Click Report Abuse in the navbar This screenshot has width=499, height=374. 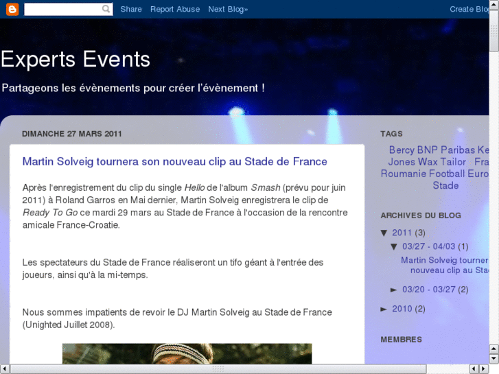click(x=175, y=9)
